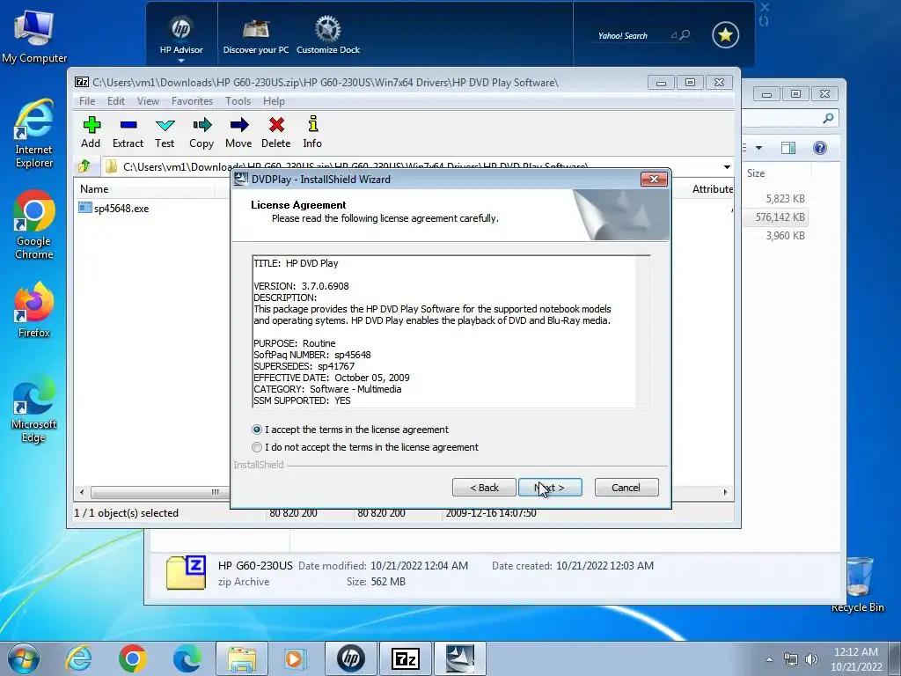Open the Favorites menu in 7-Zip

[x=192, y=101]
